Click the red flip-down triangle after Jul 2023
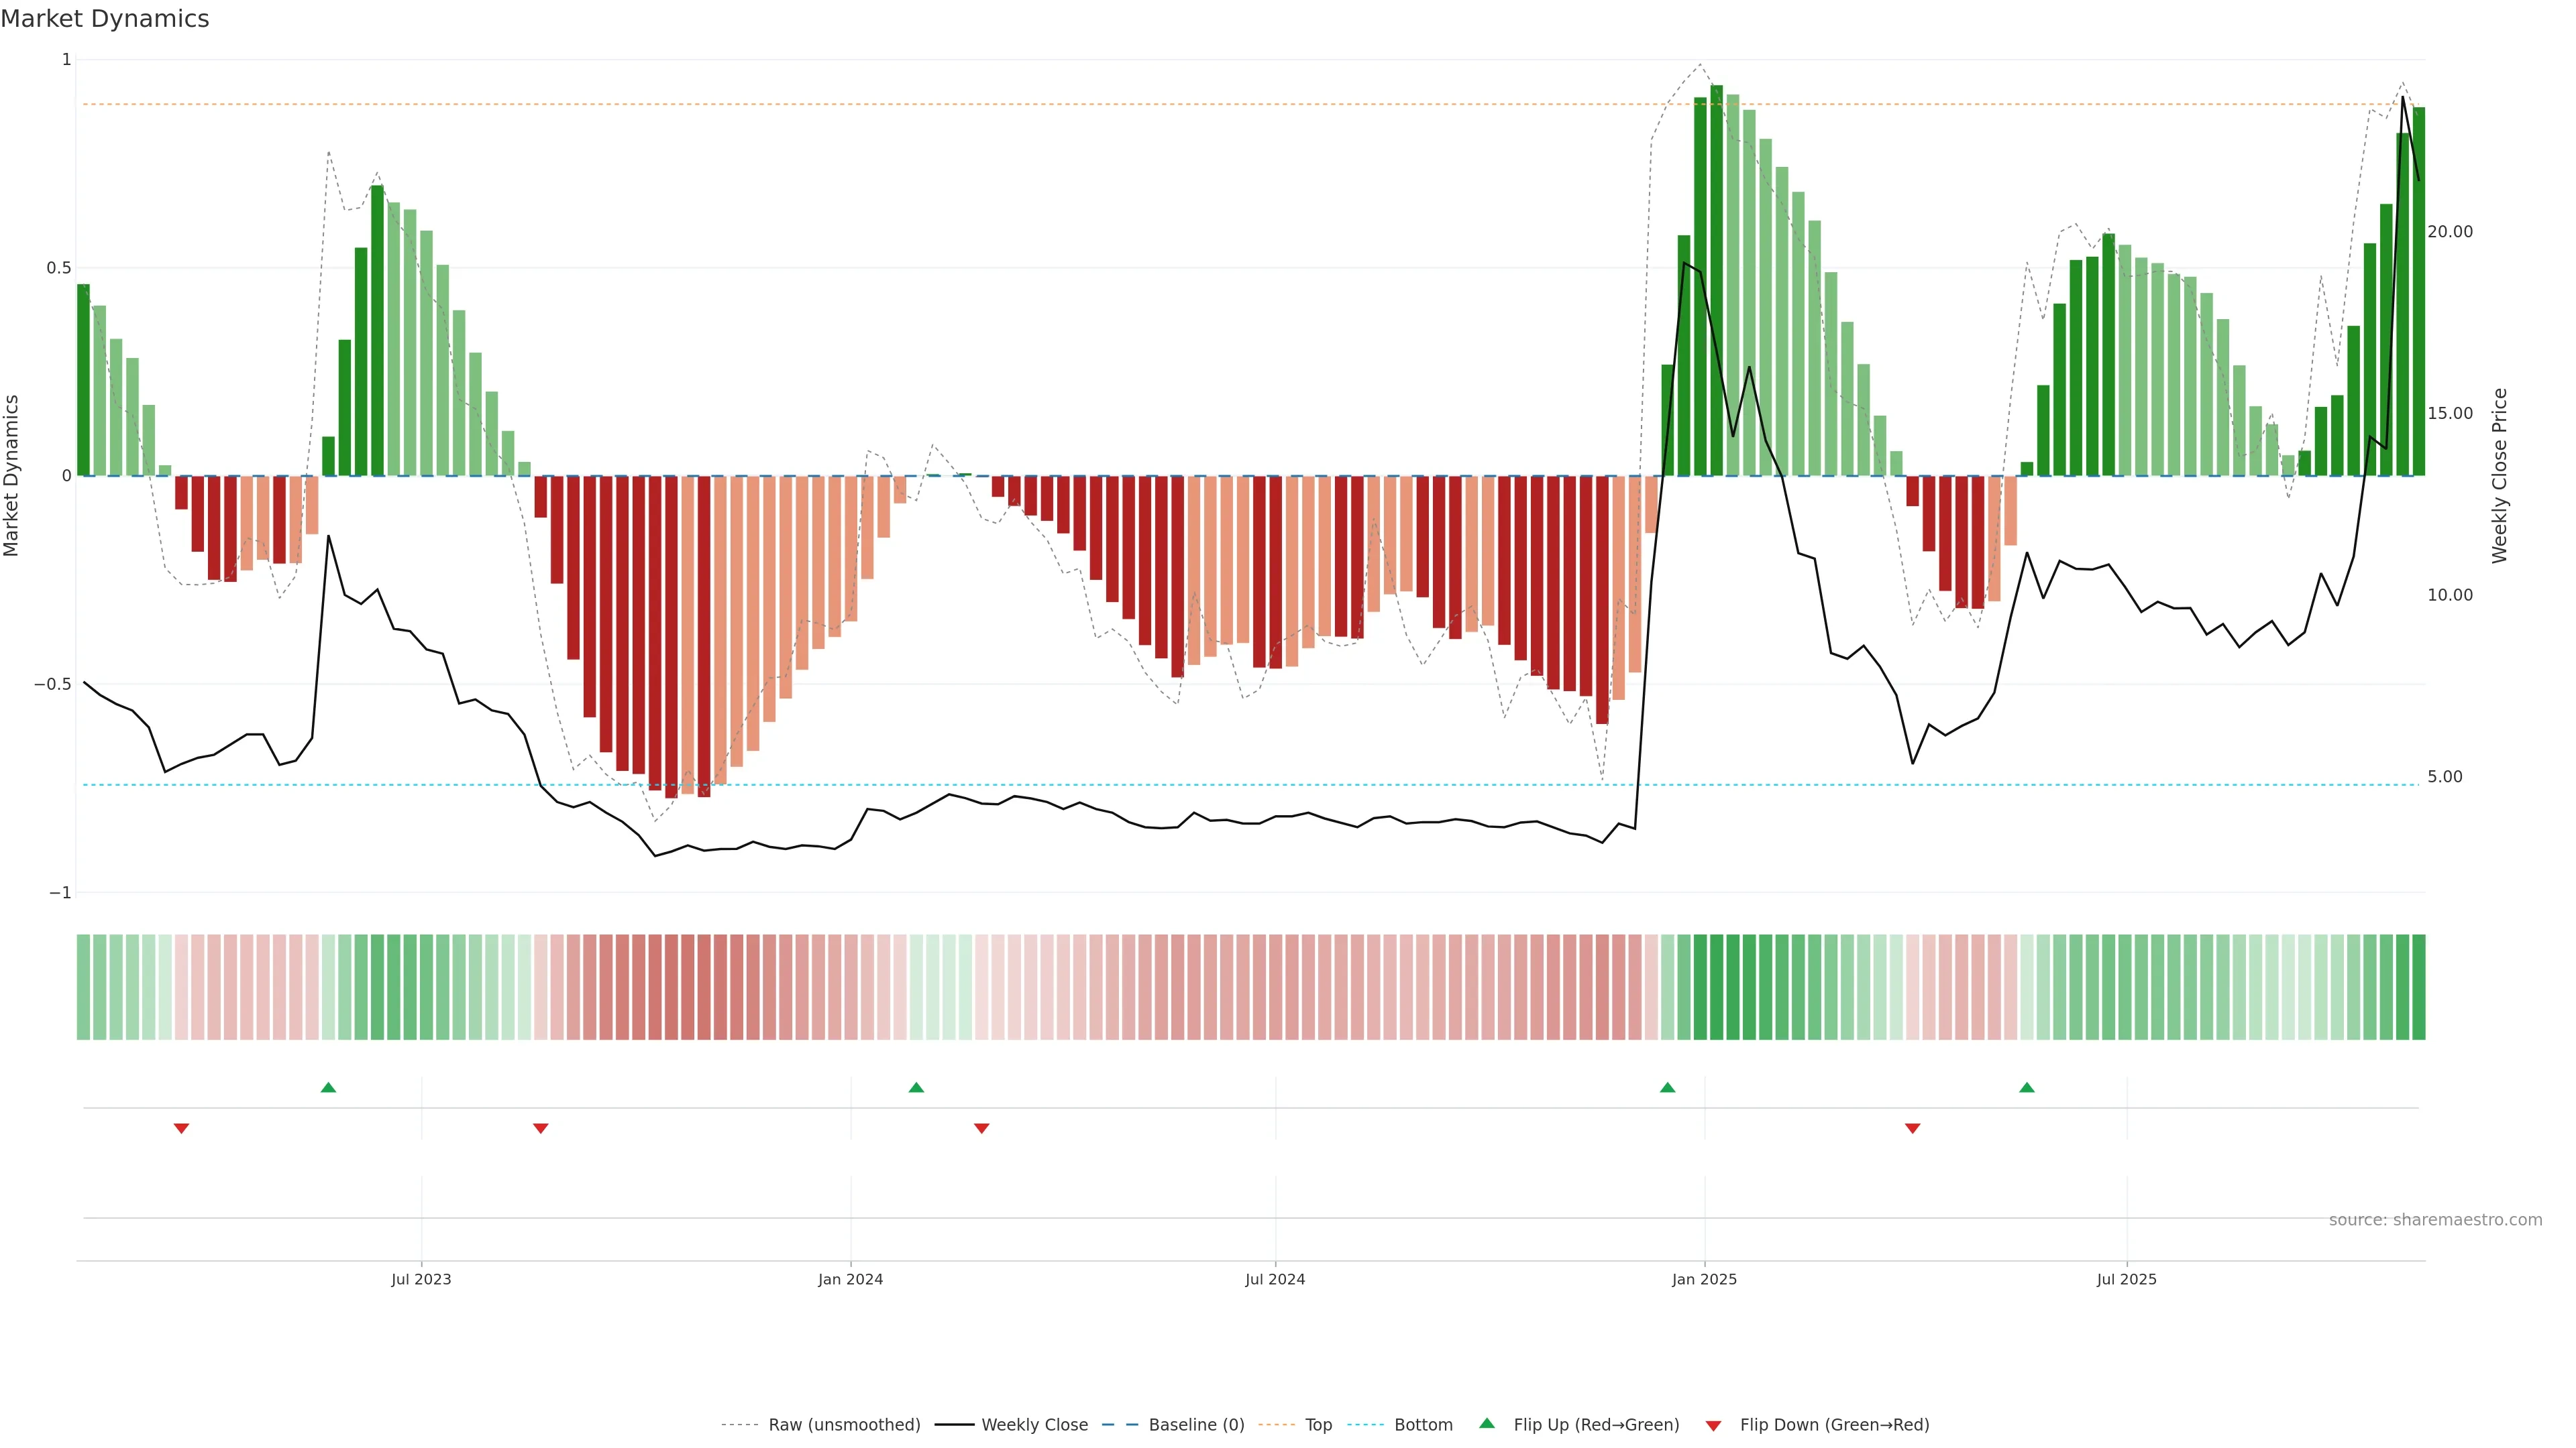The image size is (2576, 1448). (541, 1128)
